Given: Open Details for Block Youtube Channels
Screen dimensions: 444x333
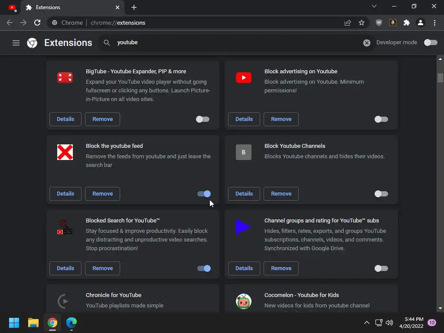Looking at the screenshot, I should [x=244, y=194].
